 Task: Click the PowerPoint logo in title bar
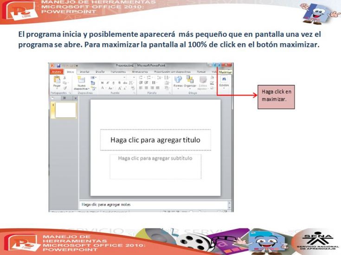click(52, 65)
